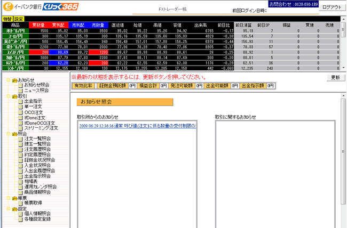Click the 有効比率 label
The image size is (347, 228).
pyautogui.click(x=83, y=86)
